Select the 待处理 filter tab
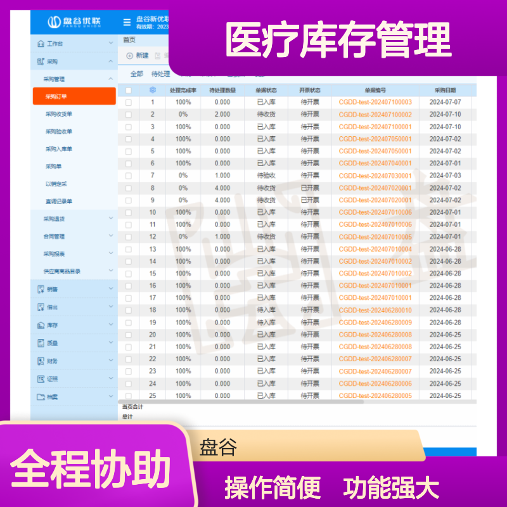The image size is (507, 507). 161,74
